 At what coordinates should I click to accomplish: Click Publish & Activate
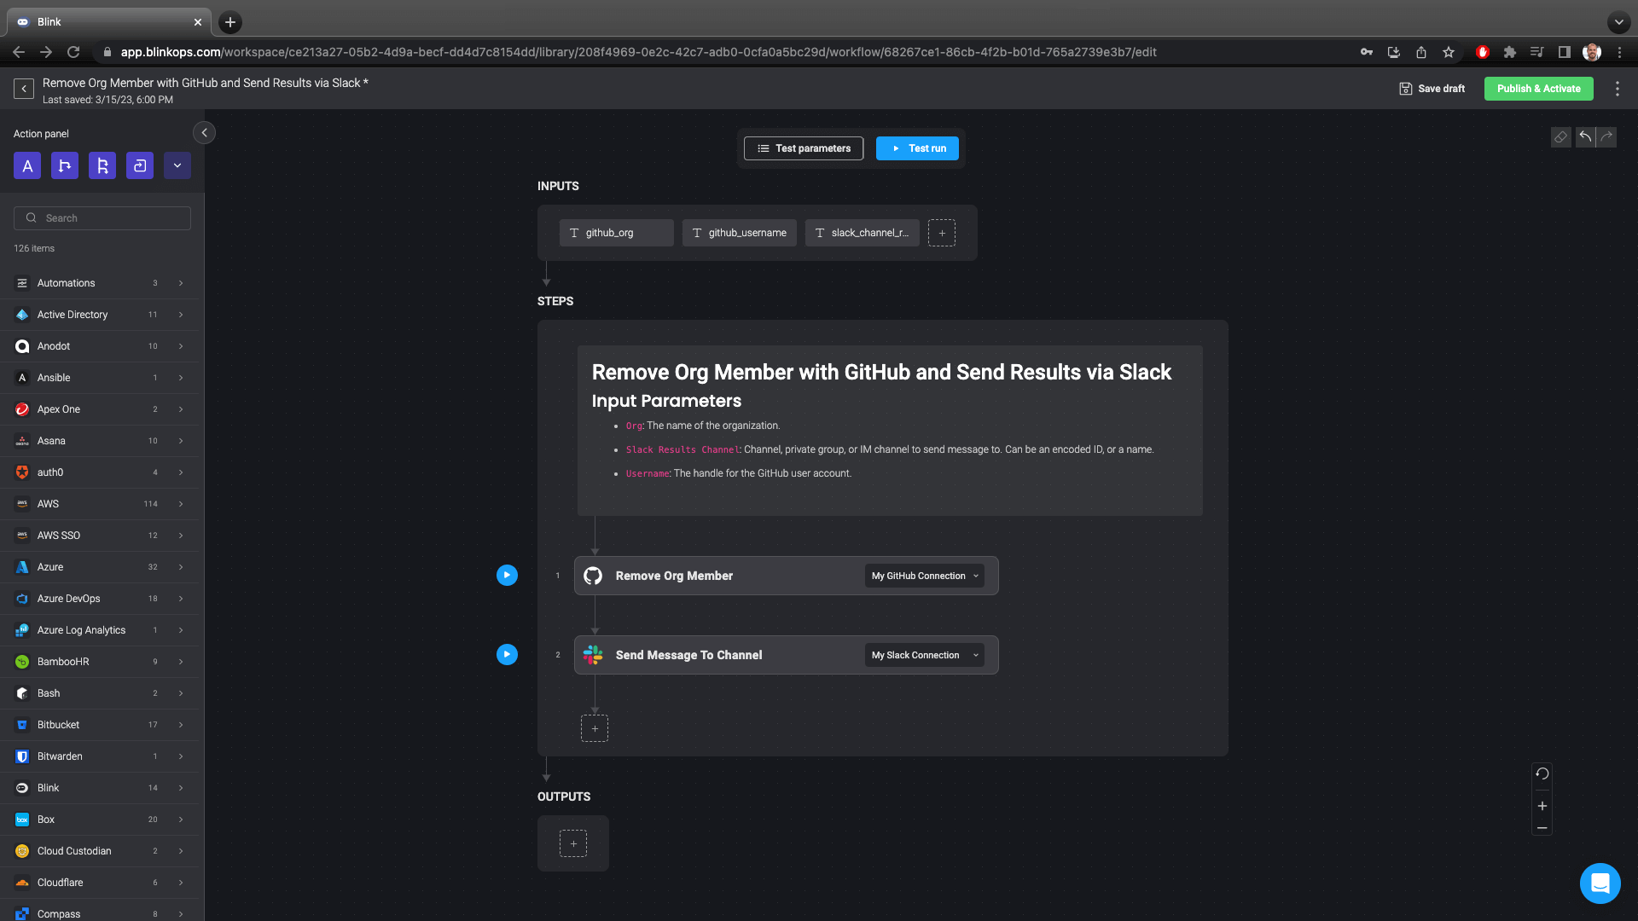point(1538,89)
